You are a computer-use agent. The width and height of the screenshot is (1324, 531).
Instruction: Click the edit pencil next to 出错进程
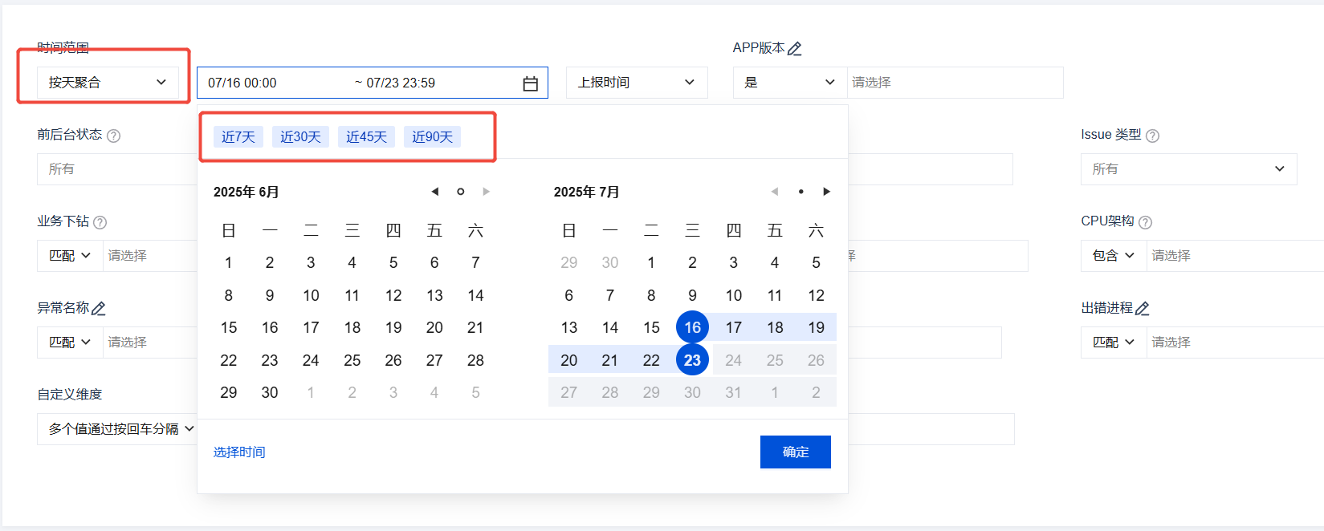click(x=1143, y=309)
